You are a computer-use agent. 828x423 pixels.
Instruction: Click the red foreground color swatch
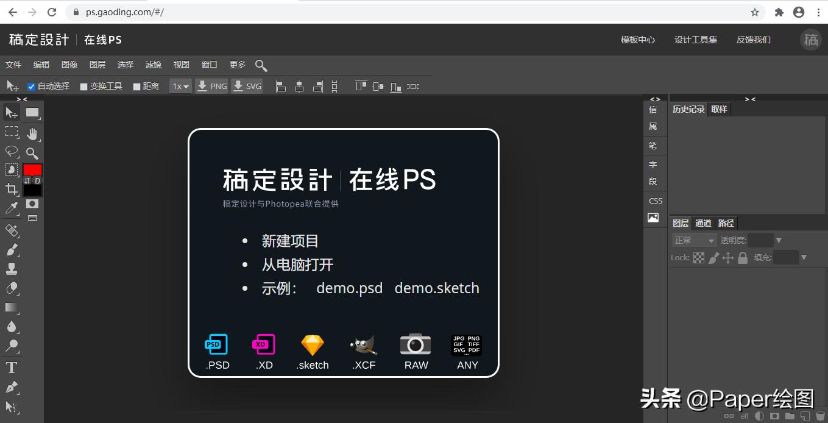33,169
